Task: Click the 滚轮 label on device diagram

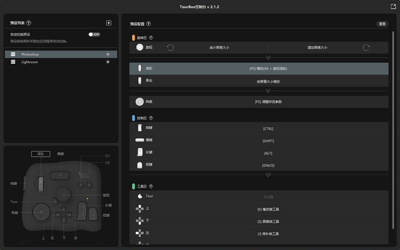Action: tap(41, 154)
